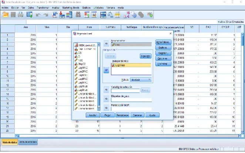Click the Redo arrow in the toolbar
Screen dimensions: 245x153
tap(46, 15)
